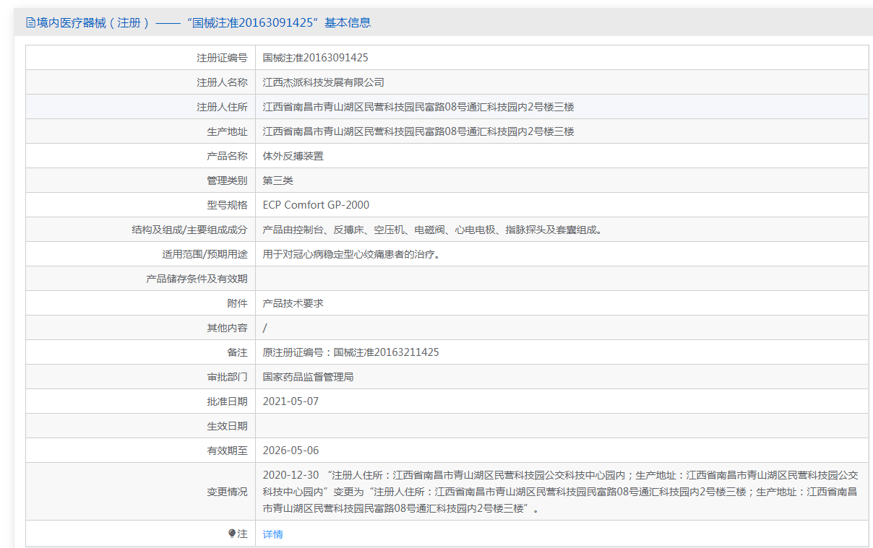Click the 其他内容 row label
The height and width of the screenshot is (548, 873).
point(227,328)
